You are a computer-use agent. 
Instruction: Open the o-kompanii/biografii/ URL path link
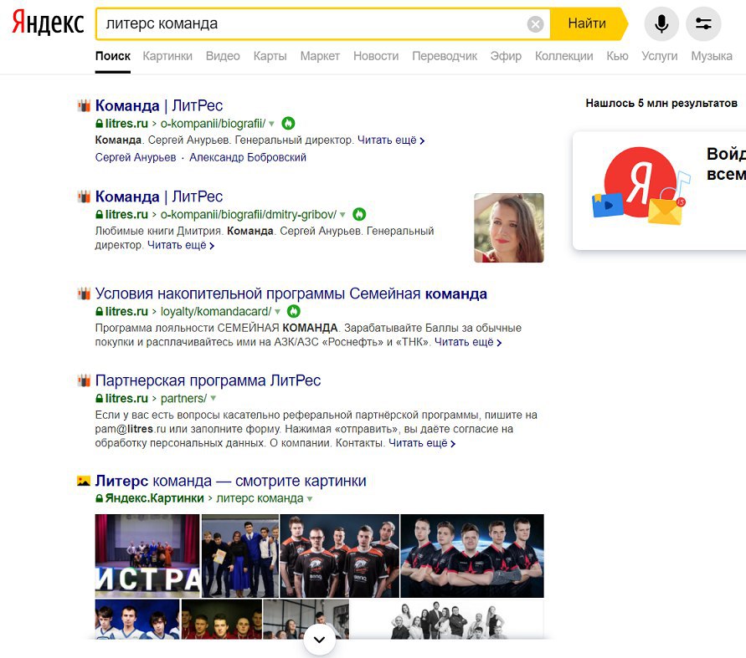213,124
